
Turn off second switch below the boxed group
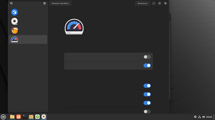point(147,94)
